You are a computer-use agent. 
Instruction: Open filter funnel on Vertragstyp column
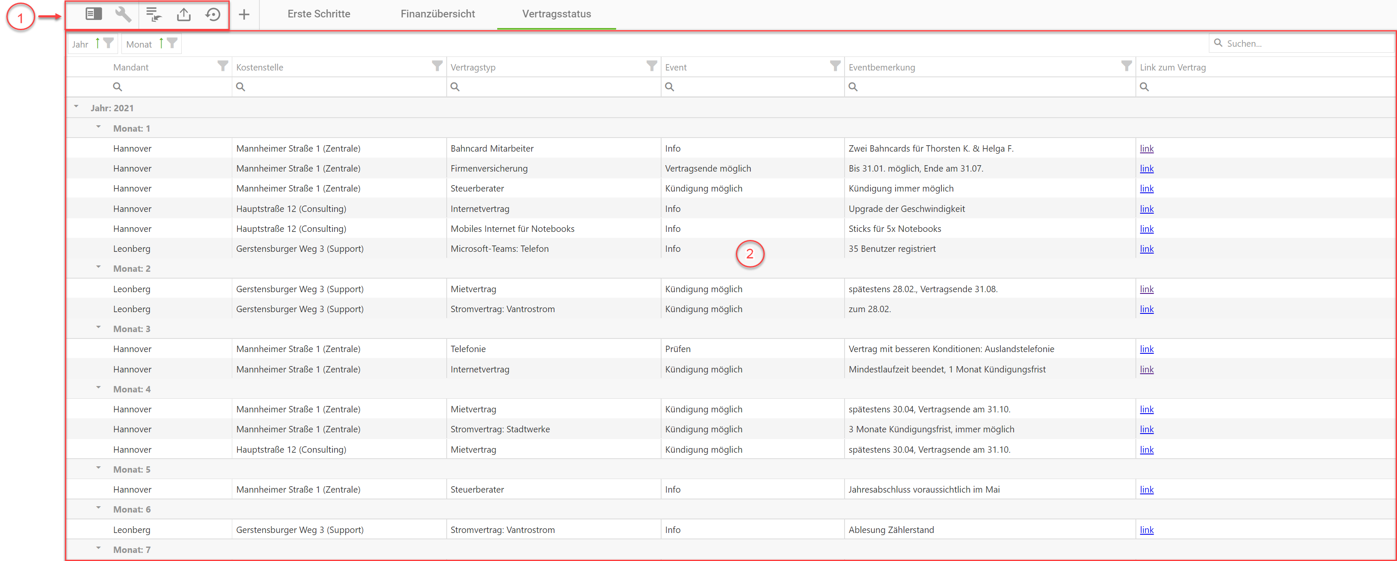click(x=651, y=66)
